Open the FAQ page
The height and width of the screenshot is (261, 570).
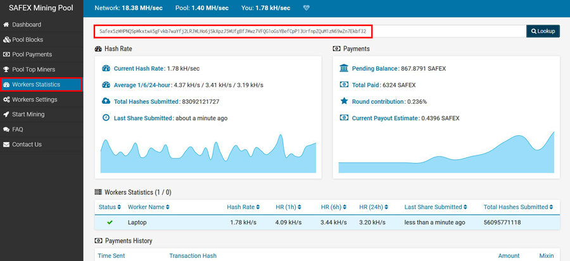point(41,130)
